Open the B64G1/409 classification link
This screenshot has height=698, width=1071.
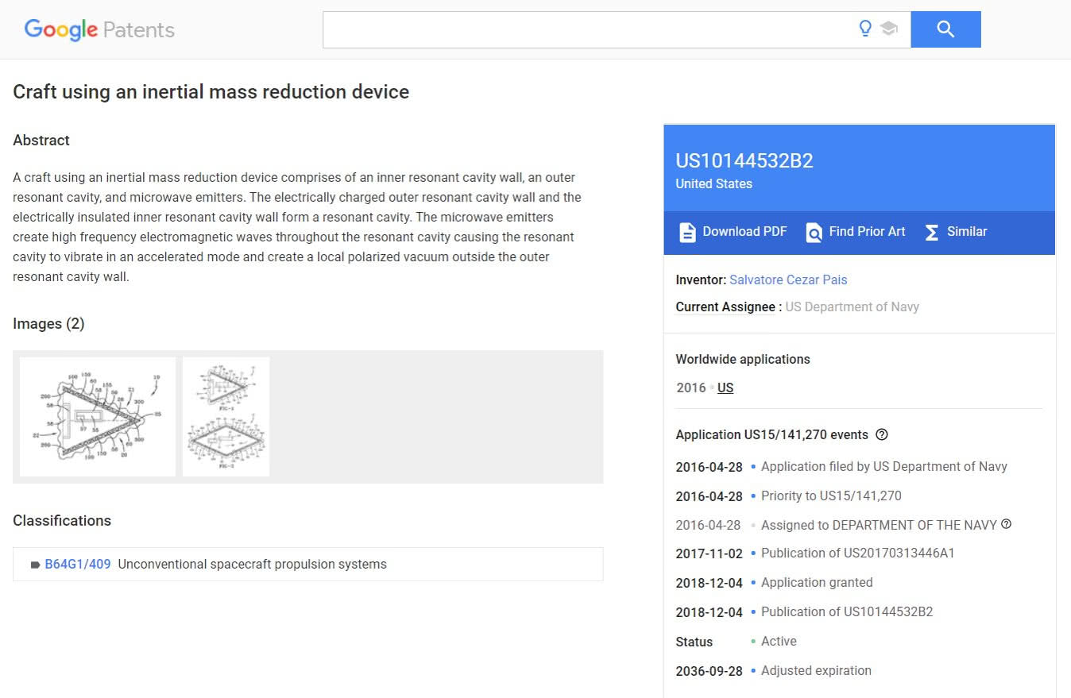(78, 565)
